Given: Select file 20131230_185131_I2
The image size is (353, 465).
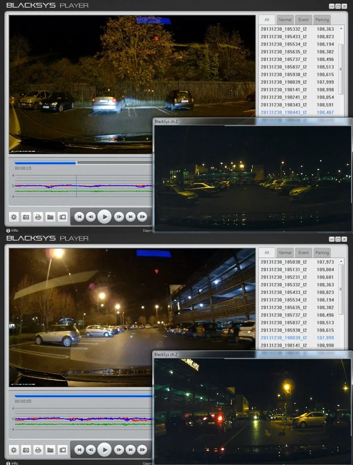Looking at the screenshot, I should 298,270.
